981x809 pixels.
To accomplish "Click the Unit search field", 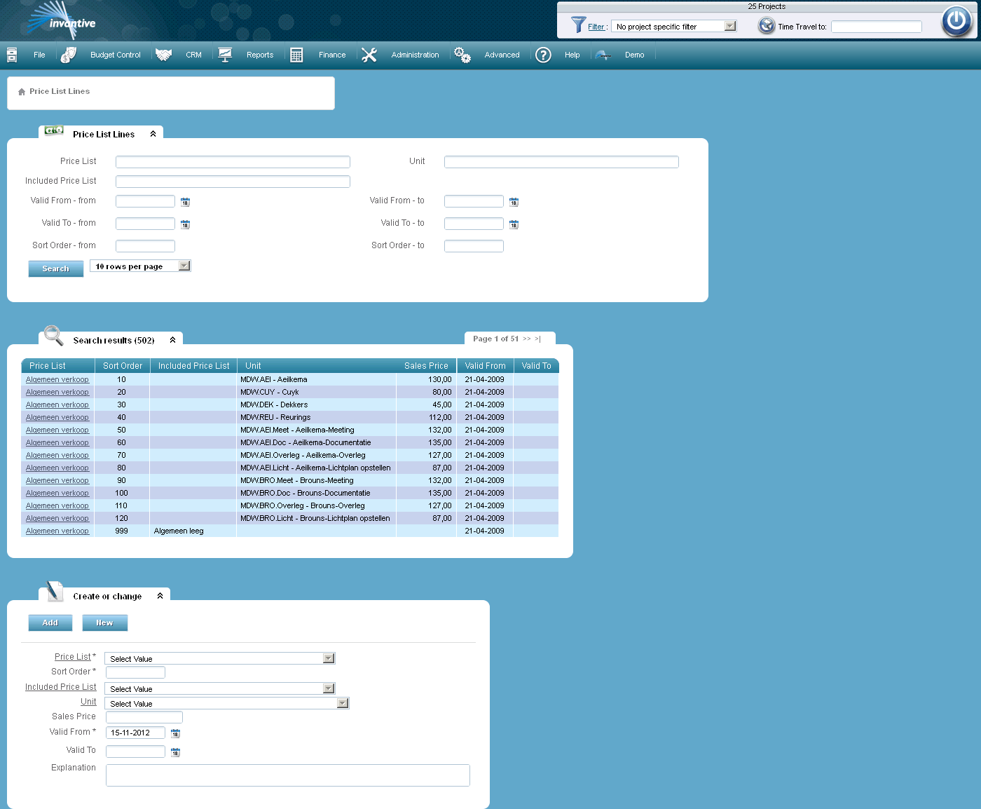I will (x=561, y=162).
